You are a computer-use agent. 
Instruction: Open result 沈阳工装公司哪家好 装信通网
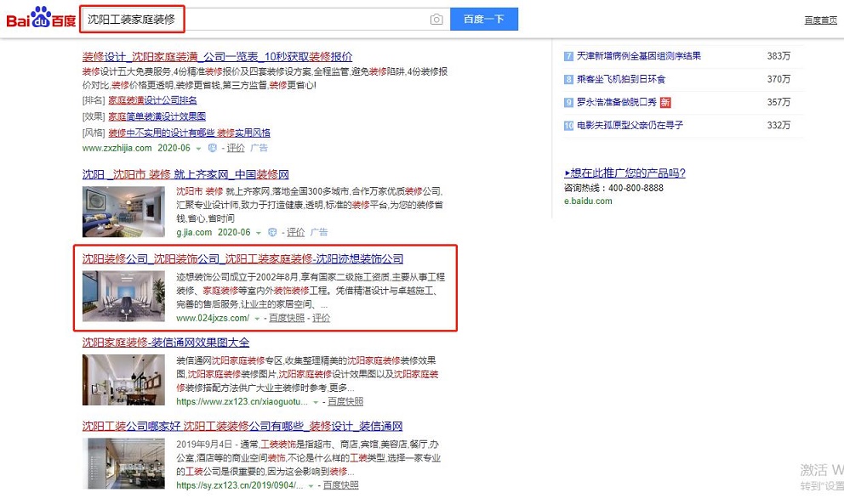tap(242, 426)
